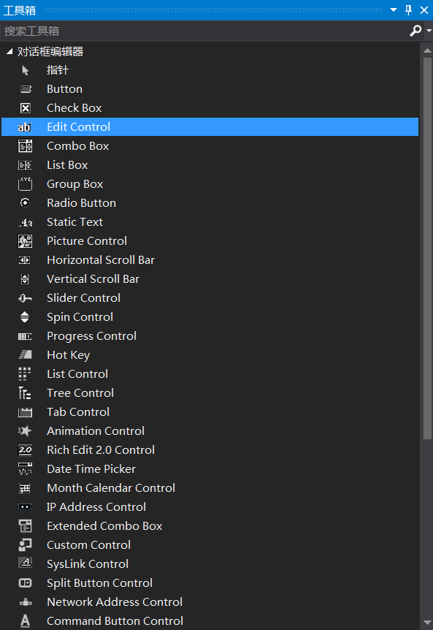
Task: Click the 'Date Time Picker' label text
Action: [x=91, y=469]
